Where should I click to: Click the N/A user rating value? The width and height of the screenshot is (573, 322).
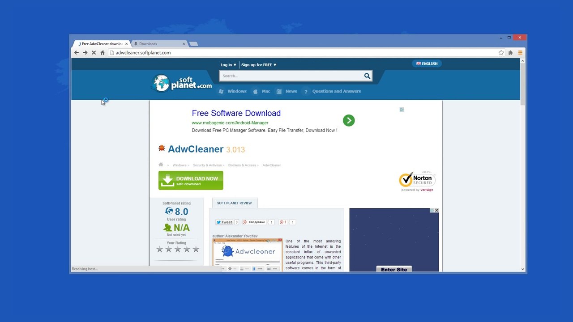[x=182, y=228]
